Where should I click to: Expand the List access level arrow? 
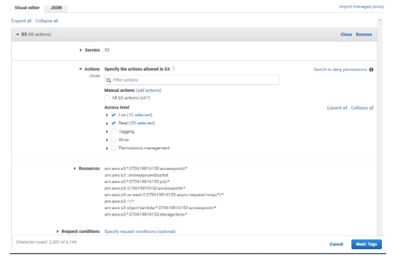coord(107,115)
